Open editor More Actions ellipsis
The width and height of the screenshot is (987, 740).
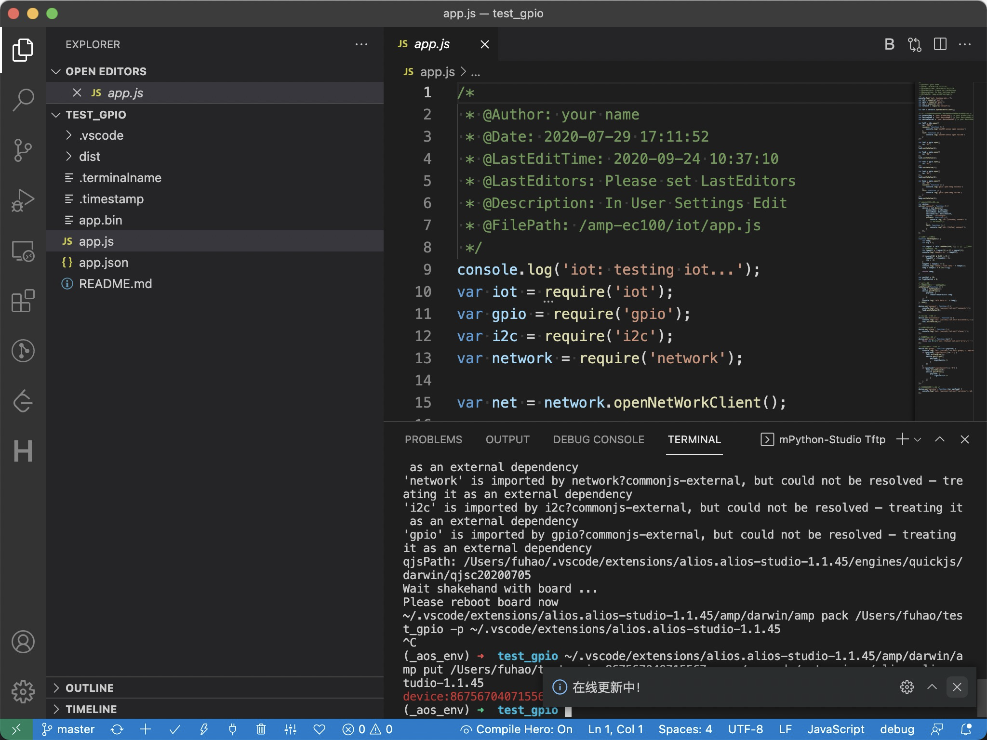[965, 44]
